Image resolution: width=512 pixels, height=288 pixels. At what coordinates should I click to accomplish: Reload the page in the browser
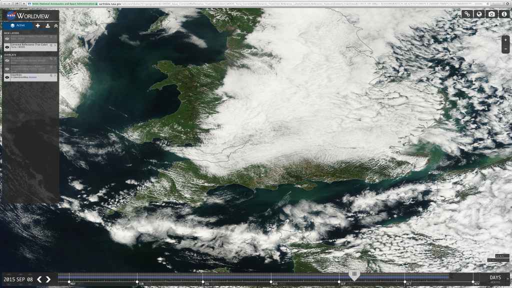click(x=488, y=4)
